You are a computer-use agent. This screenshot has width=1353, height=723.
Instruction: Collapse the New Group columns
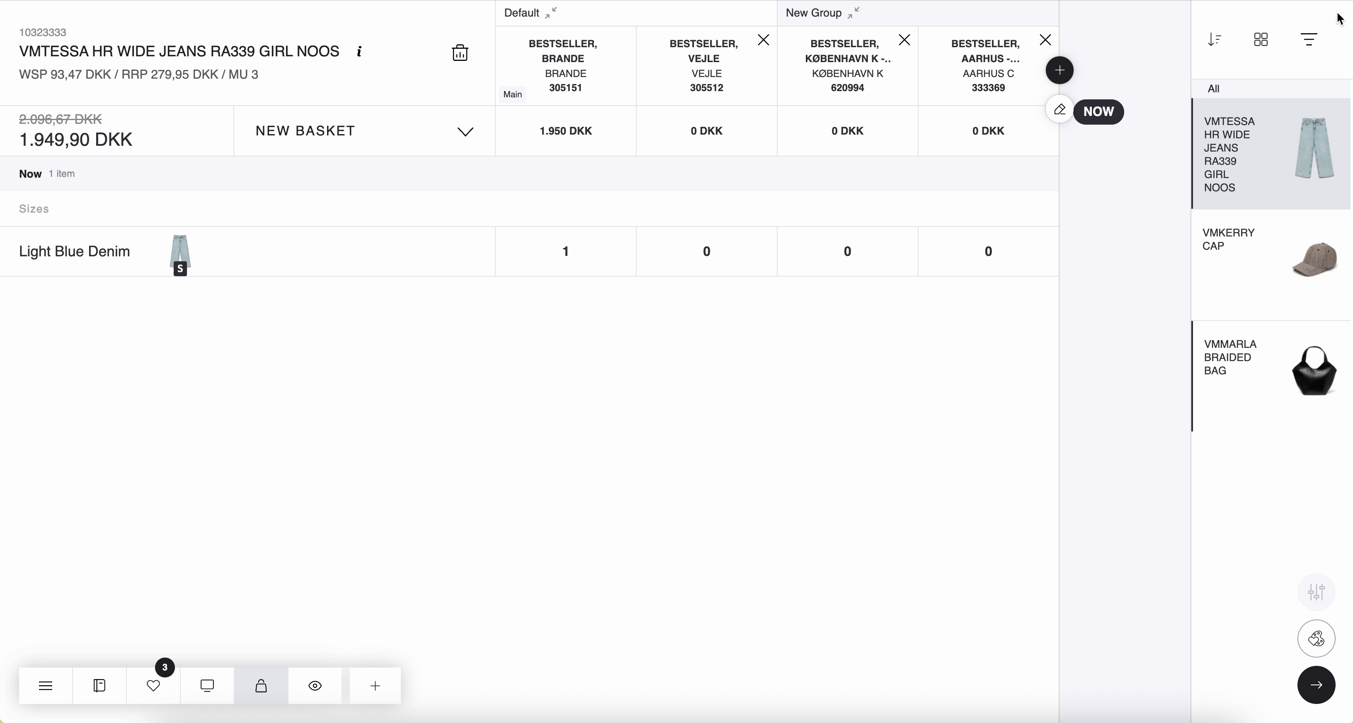click(x=853, y=13)
